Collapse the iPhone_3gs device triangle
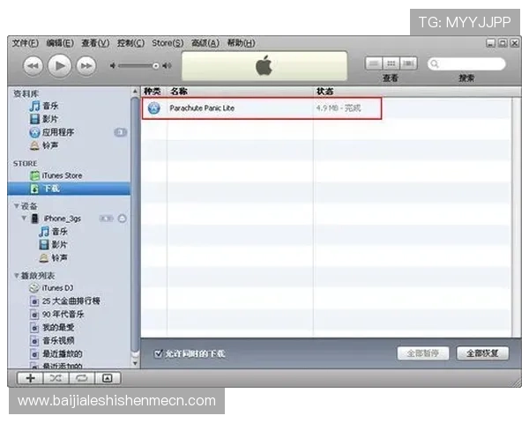529x423 pixels. [x=25, y=219]
